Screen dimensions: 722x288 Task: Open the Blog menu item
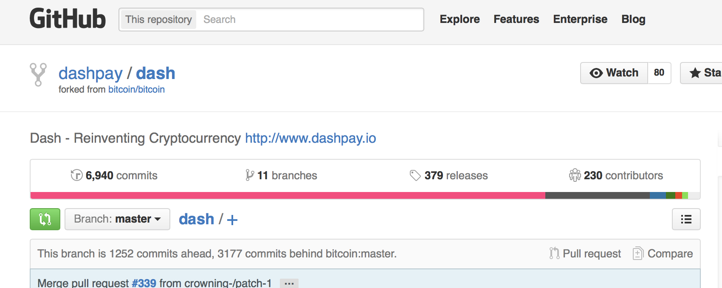point(633,19)
